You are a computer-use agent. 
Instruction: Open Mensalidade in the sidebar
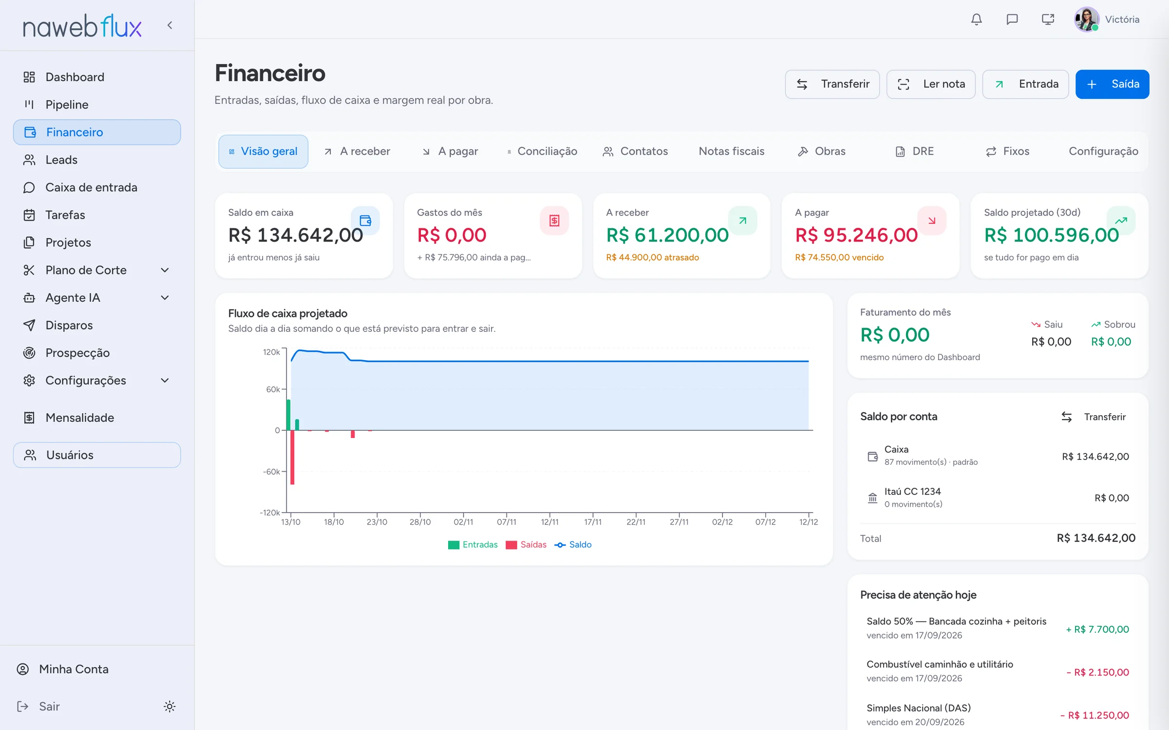[x=97, y=418]
